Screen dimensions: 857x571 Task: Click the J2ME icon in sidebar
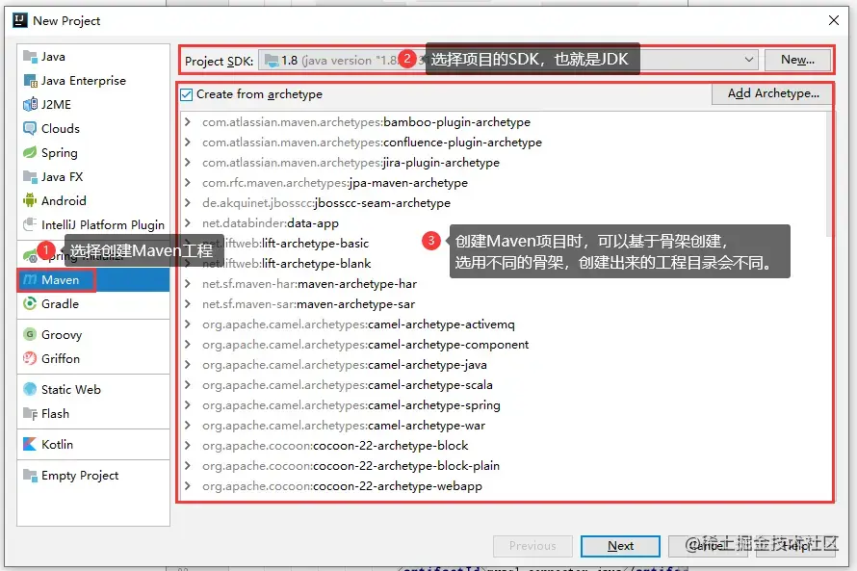(30, 104)
